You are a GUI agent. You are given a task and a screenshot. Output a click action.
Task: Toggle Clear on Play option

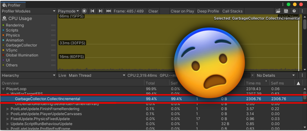point(182,11)
